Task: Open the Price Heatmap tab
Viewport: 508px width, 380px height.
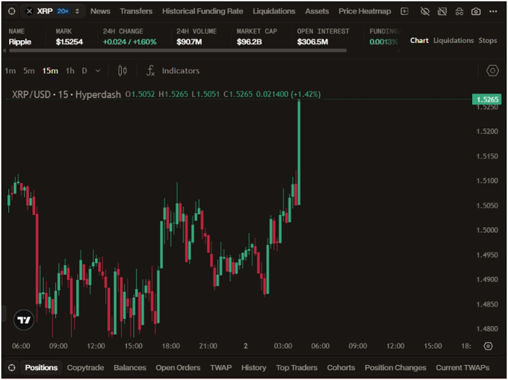Action: click(365, 11)
